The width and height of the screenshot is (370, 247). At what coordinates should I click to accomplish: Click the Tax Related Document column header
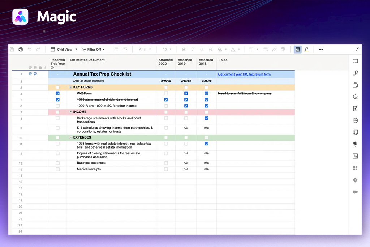pos(87,60)
